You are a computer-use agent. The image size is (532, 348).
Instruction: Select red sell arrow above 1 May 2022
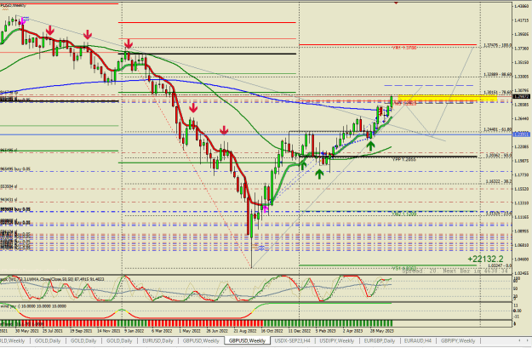pos(193,108)
